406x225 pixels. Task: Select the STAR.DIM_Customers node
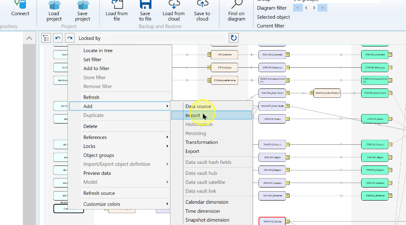tap(375, 55)
